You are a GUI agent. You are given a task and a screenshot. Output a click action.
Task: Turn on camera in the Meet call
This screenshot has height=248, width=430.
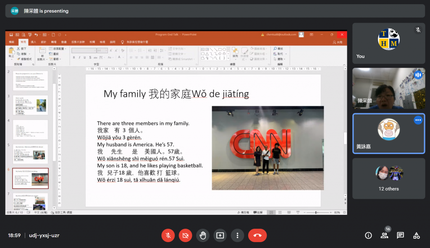(x=185, y=235)
